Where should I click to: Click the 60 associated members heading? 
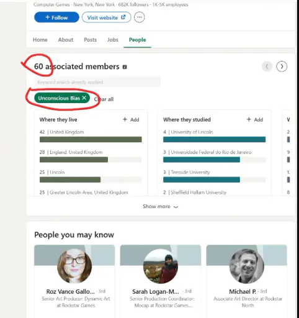pos(77,66)
